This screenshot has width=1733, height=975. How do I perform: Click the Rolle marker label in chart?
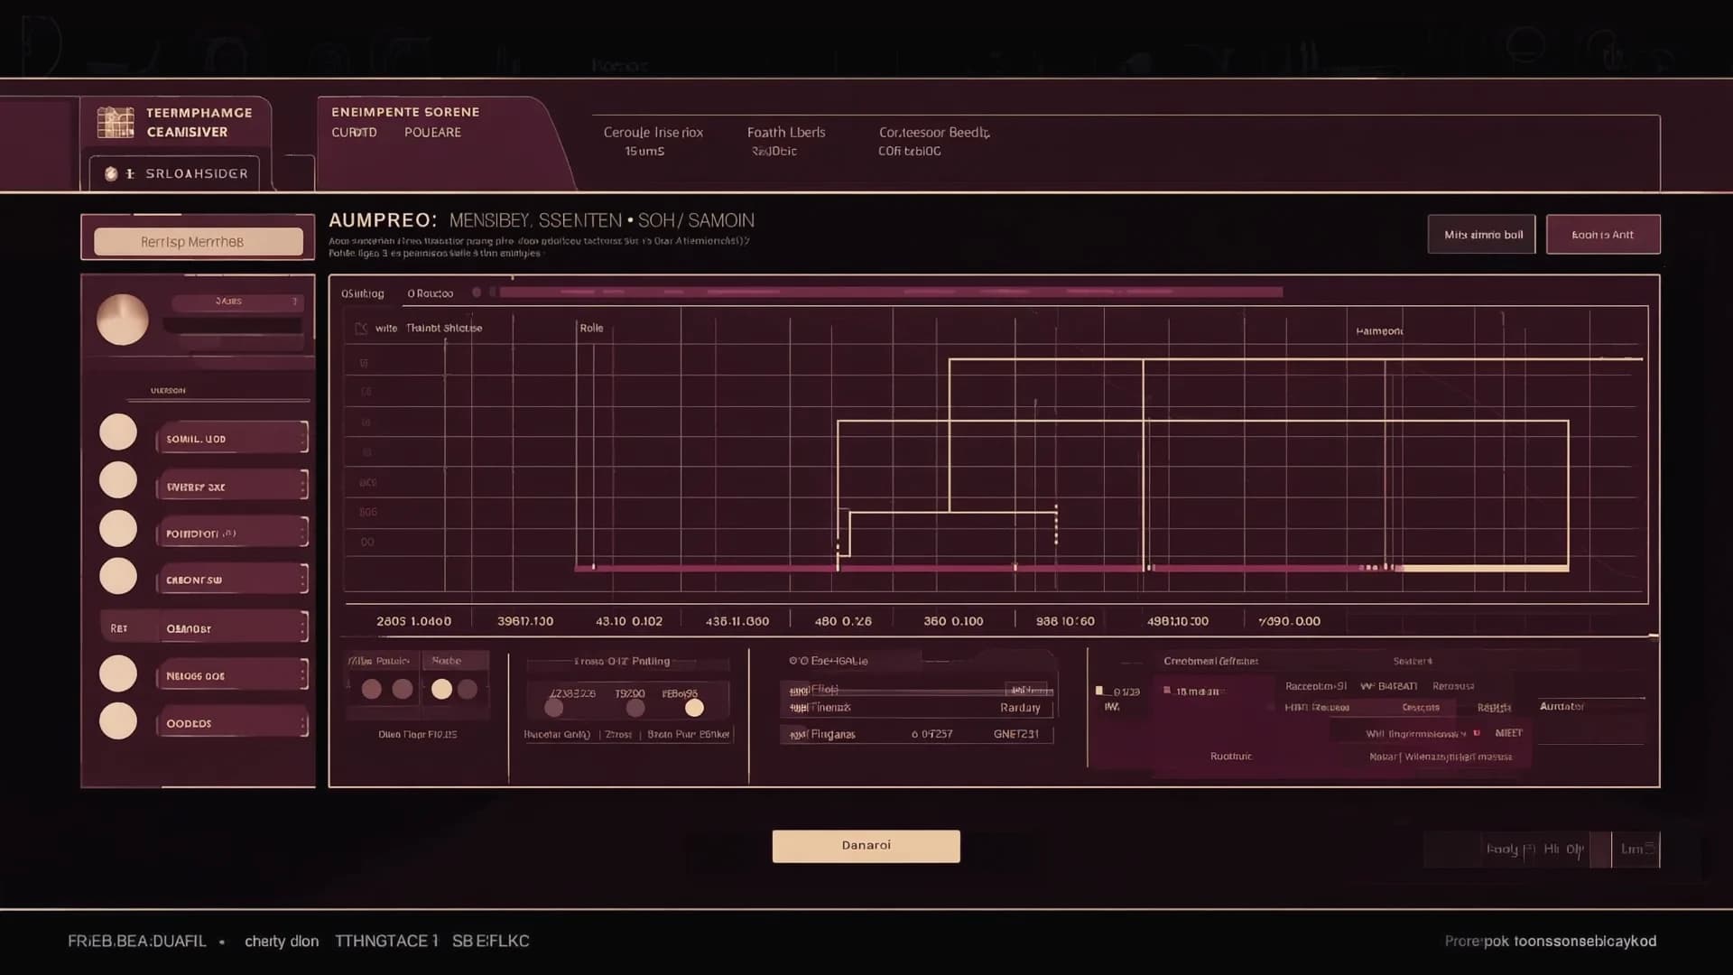coord(591,329)
